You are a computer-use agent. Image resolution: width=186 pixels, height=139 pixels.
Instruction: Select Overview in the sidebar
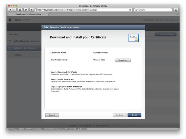tap(14, 34)
